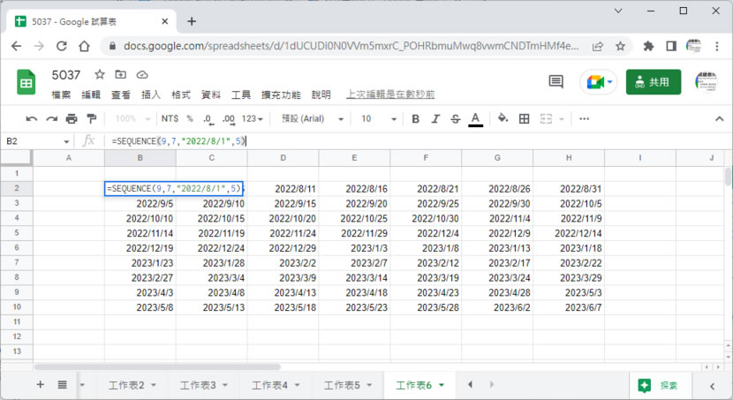
Task: Toggle bold formatting
Action: 415,118
